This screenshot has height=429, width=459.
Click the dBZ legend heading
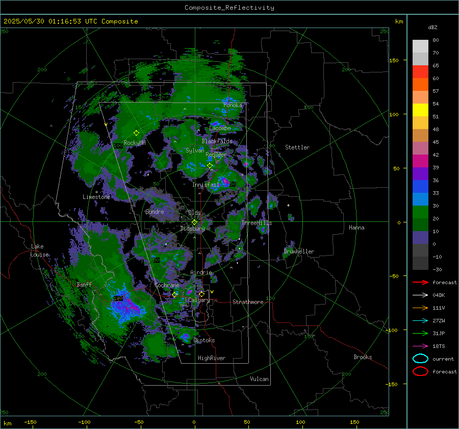coord(432,27)
